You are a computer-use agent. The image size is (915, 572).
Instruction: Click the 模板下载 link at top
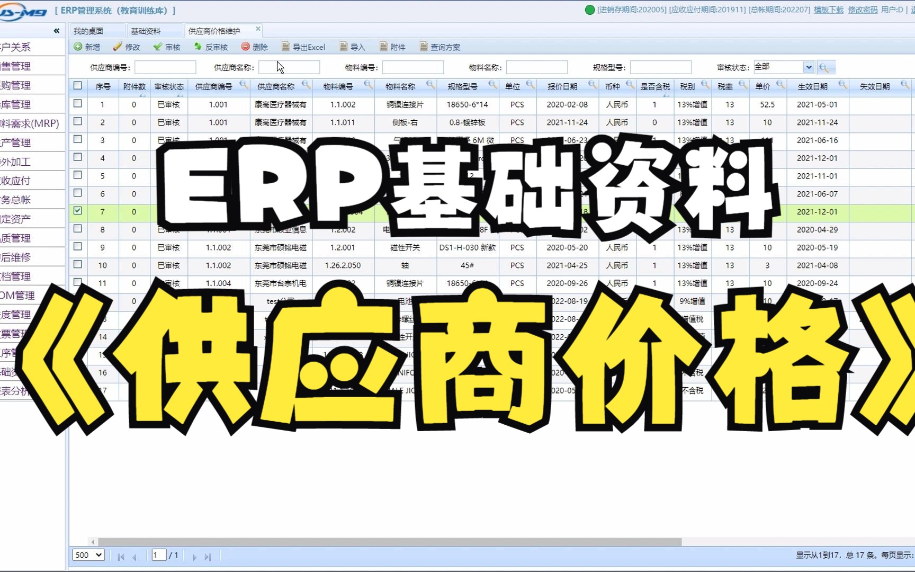click(x=828, y=10)
